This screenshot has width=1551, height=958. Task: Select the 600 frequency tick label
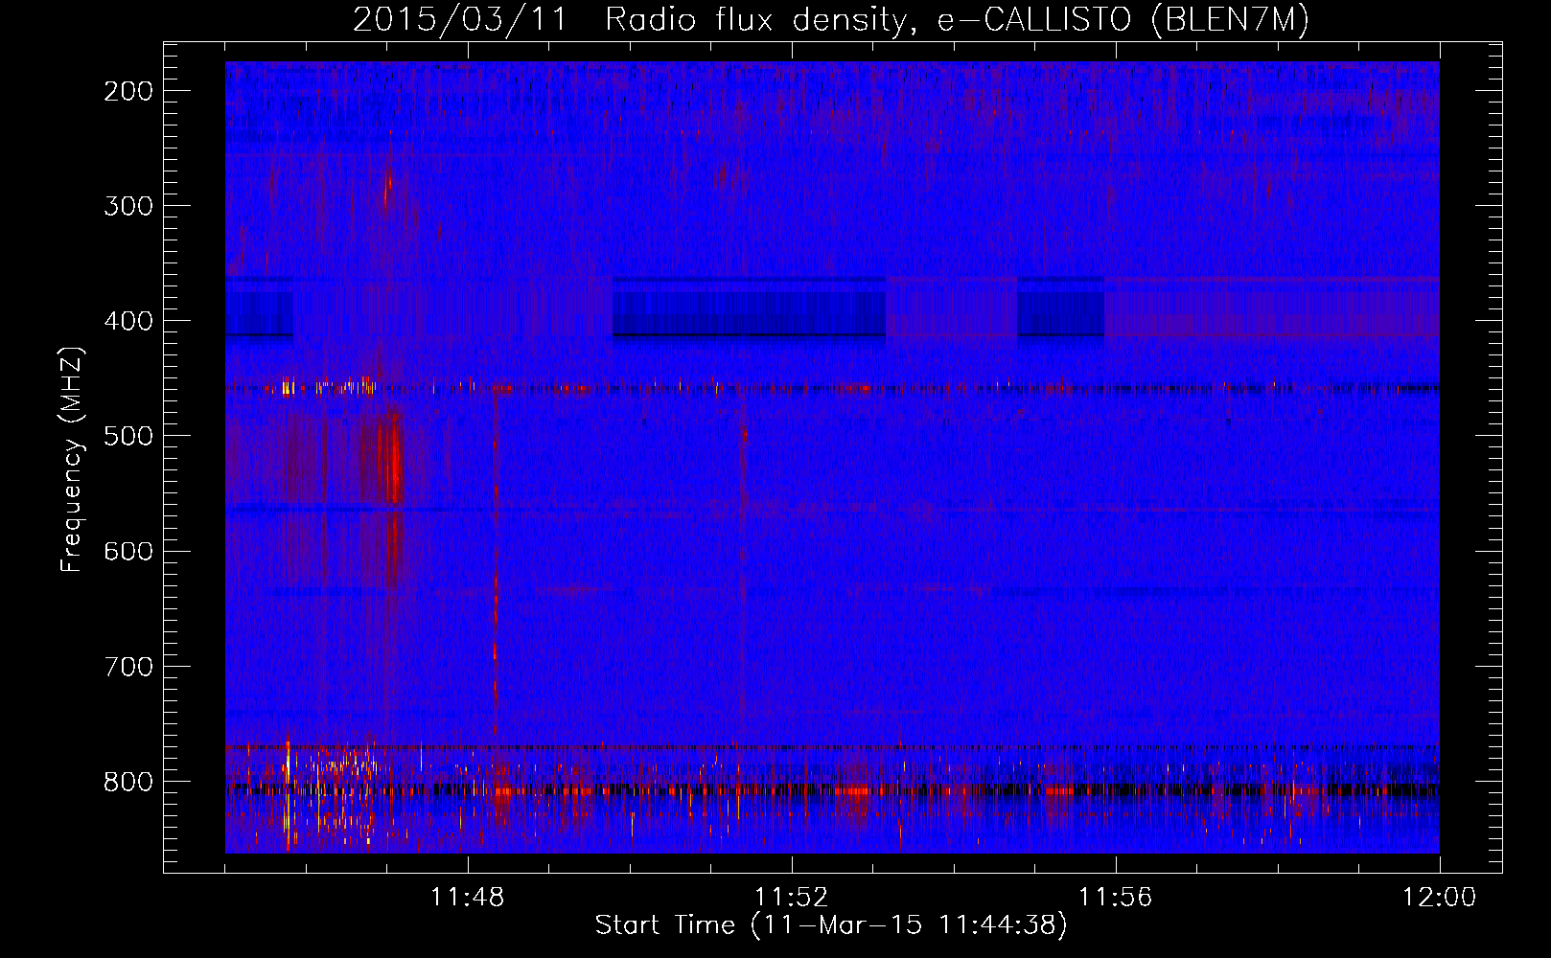click(x=127, y=552)
